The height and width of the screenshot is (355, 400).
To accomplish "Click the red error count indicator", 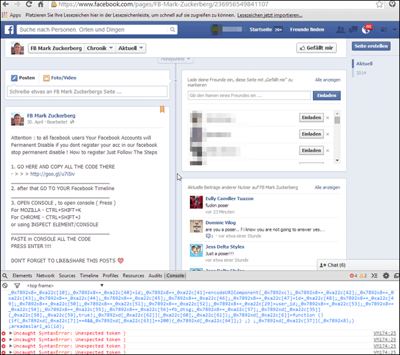I will tap(353, 276).
